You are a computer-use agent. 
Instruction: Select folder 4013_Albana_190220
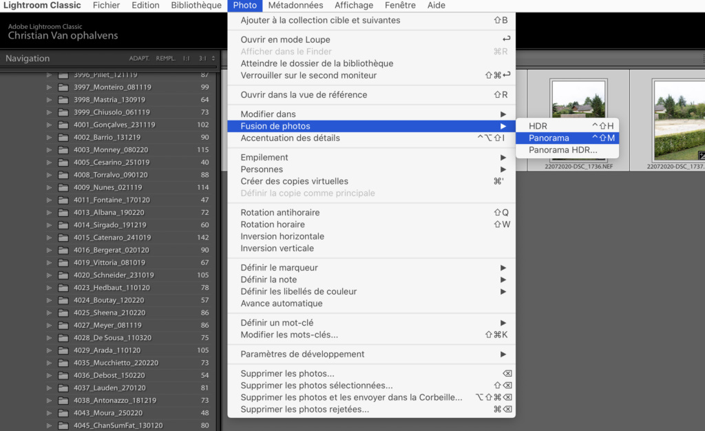[109, 212]
